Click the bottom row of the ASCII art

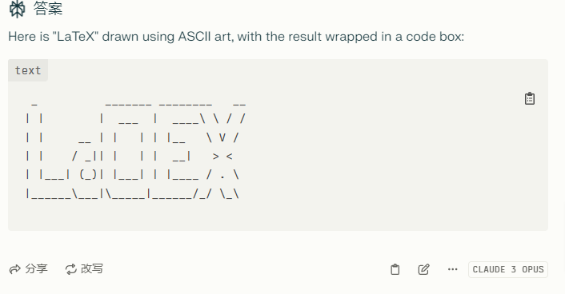point(132,194)
